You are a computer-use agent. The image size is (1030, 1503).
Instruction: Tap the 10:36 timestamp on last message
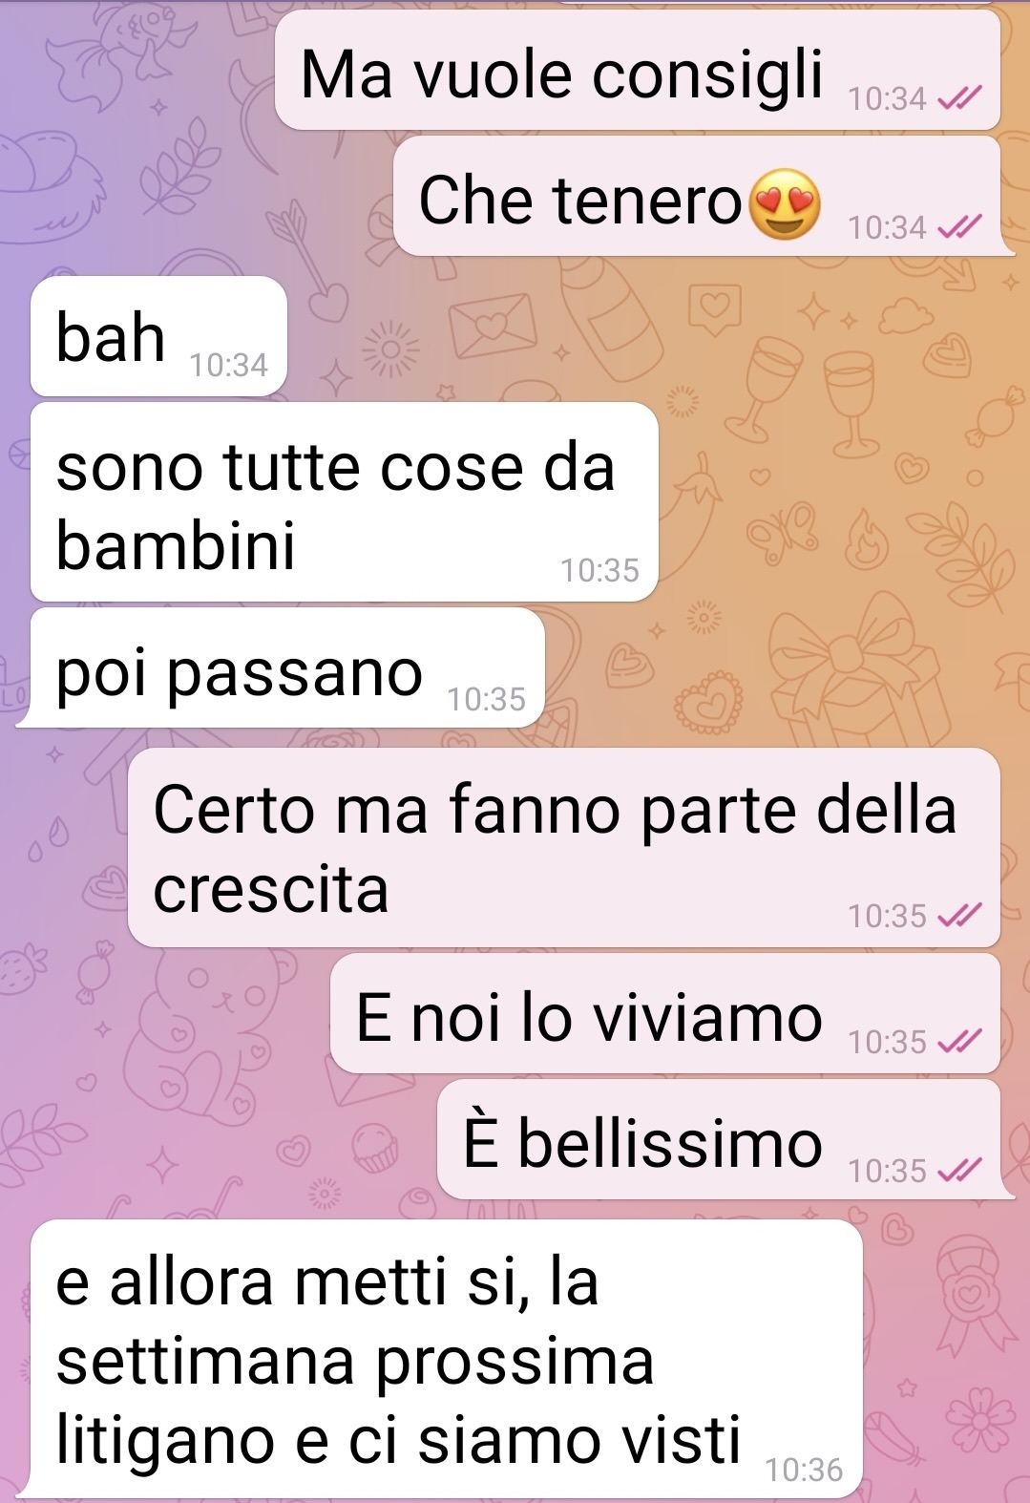pos(804,1470)
